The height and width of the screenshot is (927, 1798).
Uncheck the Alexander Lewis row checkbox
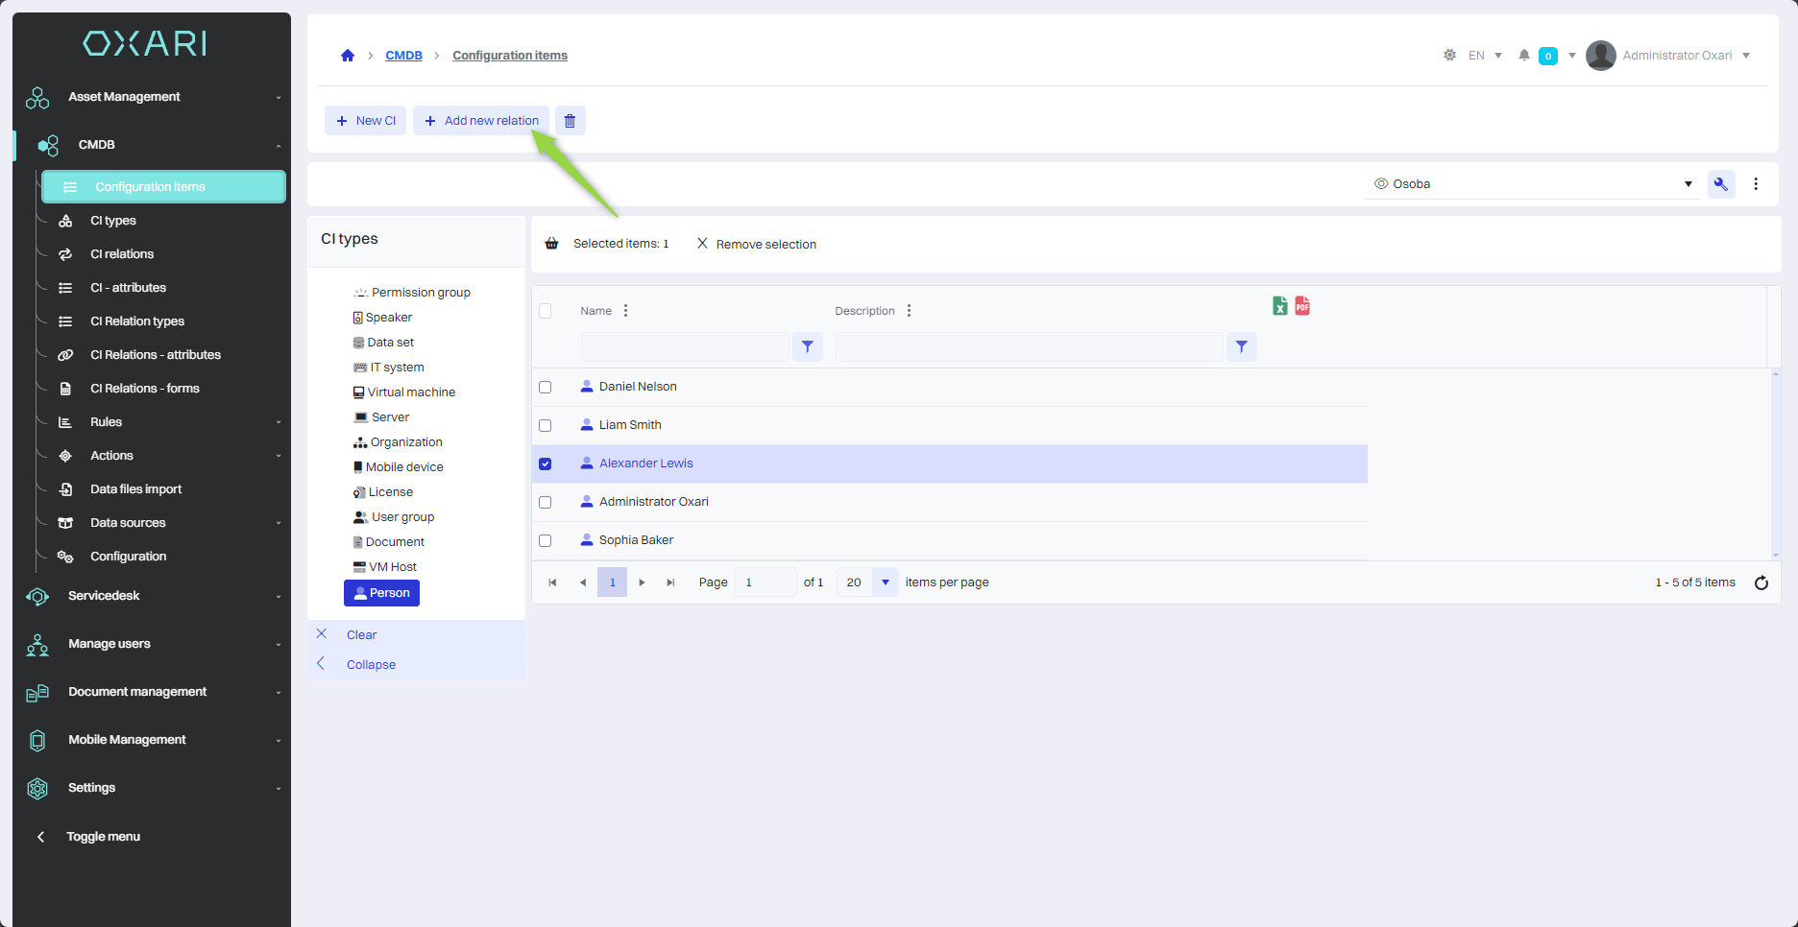pyautogui.click(x=546, y=464)
